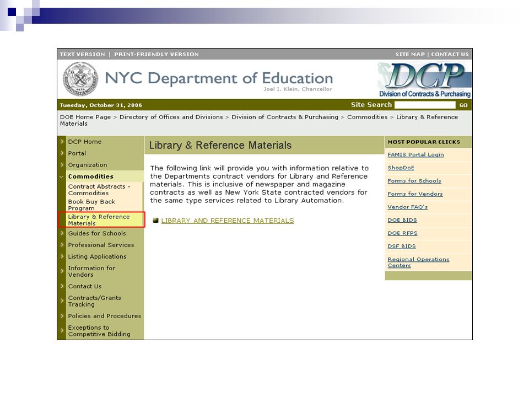
Task: Expand arrow next to Professional Services
Action: click(x=62, y=245)
